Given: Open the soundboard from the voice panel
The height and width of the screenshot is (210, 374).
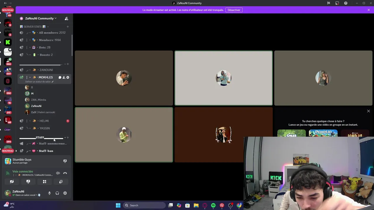Looking at the screenshot, I should click(x=61, y=181).
